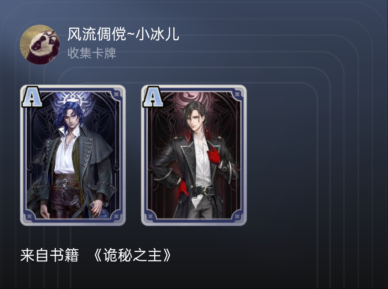
Task: Tap the A rank badge on red card
Action: tap(153, 96)
